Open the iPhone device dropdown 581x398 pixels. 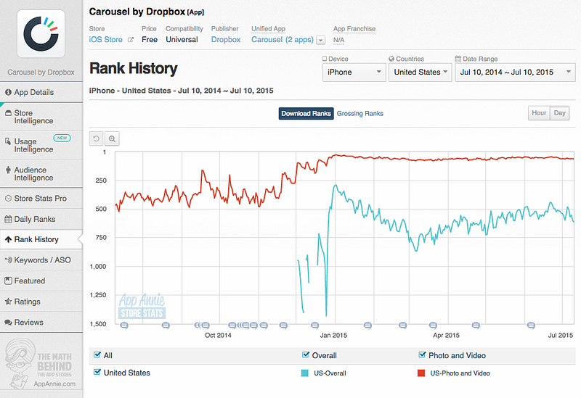pos(354,72)
